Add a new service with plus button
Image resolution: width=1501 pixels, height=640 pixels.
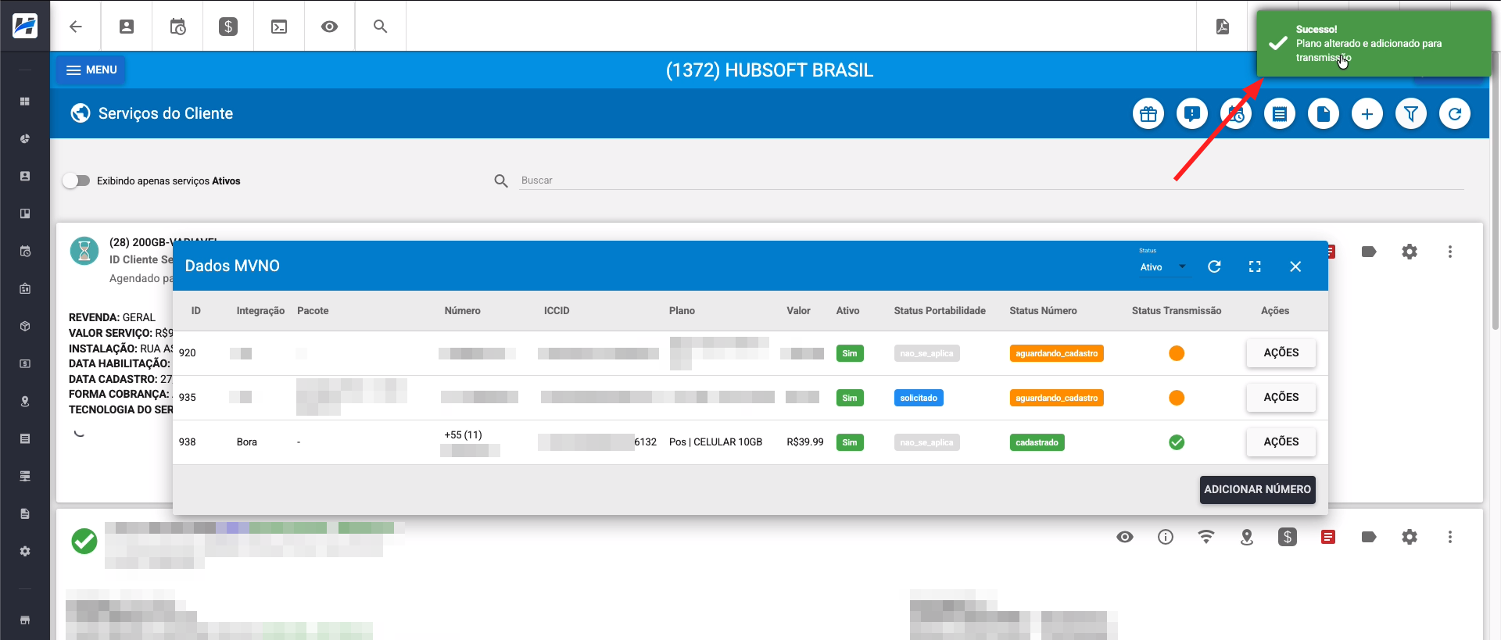point(1367,114)
